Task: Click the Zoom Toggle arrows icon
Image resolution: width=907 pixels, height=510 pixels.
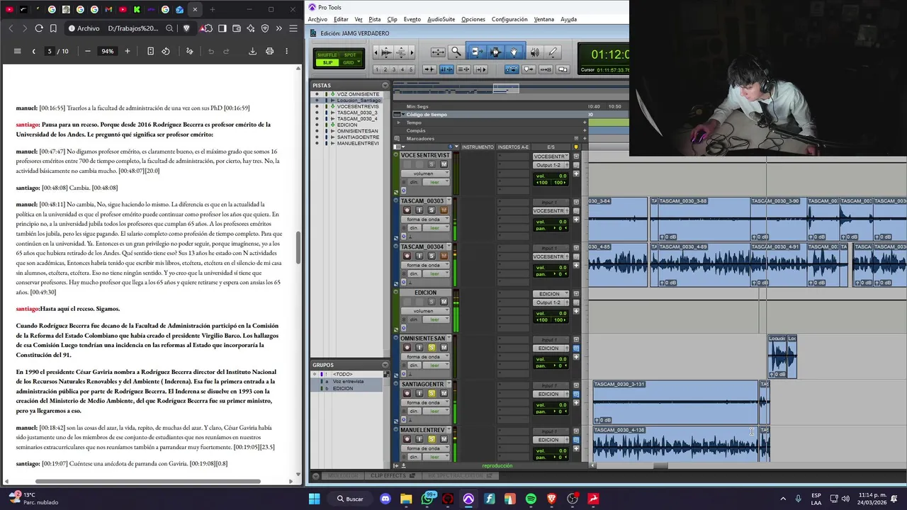Action: (x=438, y=52)
